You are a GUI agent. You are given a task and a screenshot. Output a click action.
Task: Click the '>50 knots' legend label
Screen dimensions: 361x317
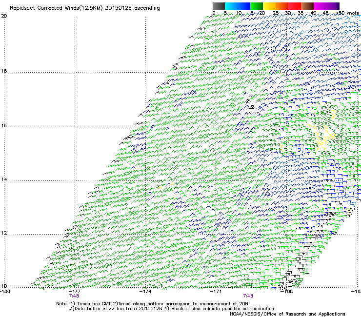pos(347,13)
